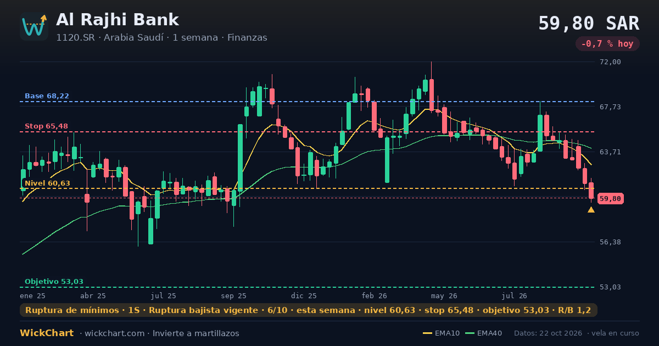Click the Ruptura de mínimos signal banner

point(309,310)
